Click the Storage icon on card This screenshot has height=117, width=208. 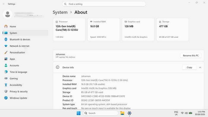160,22
